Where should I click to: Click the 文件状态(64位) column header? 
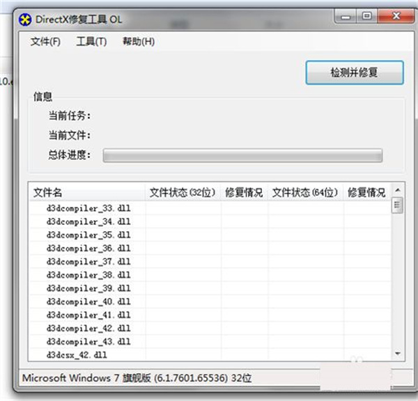305,192
